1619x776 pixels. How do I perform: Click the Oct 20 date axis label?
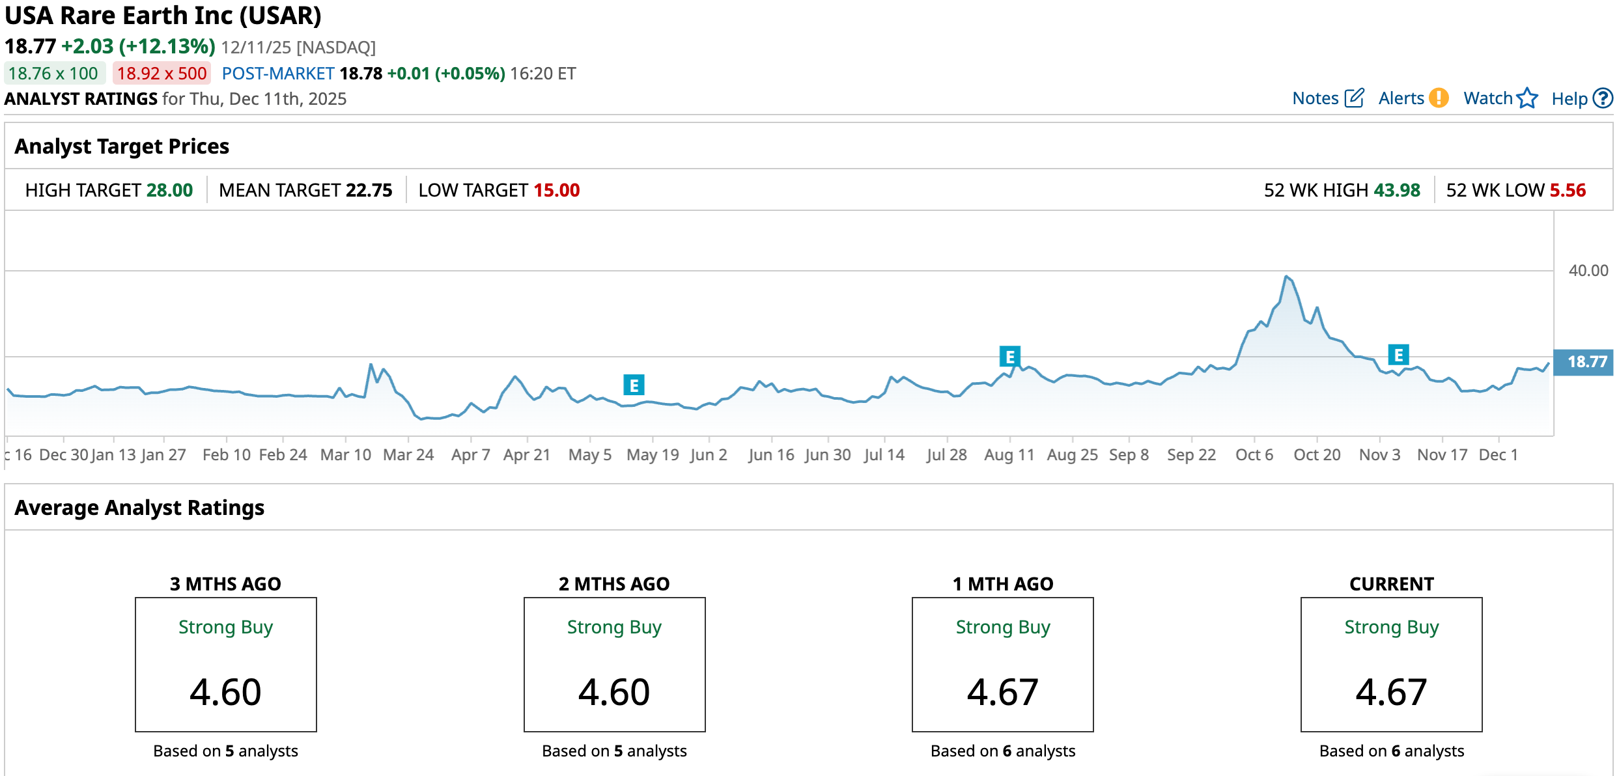coord(1316,454)
